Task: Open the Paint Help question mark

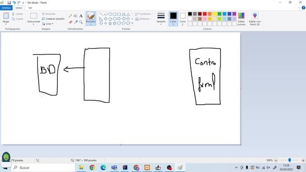Action: [x=304, y=8]
